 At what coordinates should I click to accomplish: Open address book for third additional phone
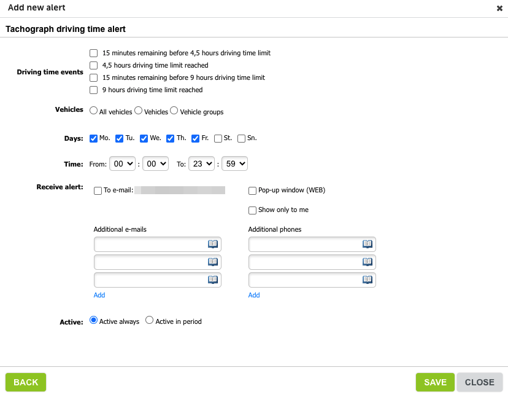(x=368, y=280)
